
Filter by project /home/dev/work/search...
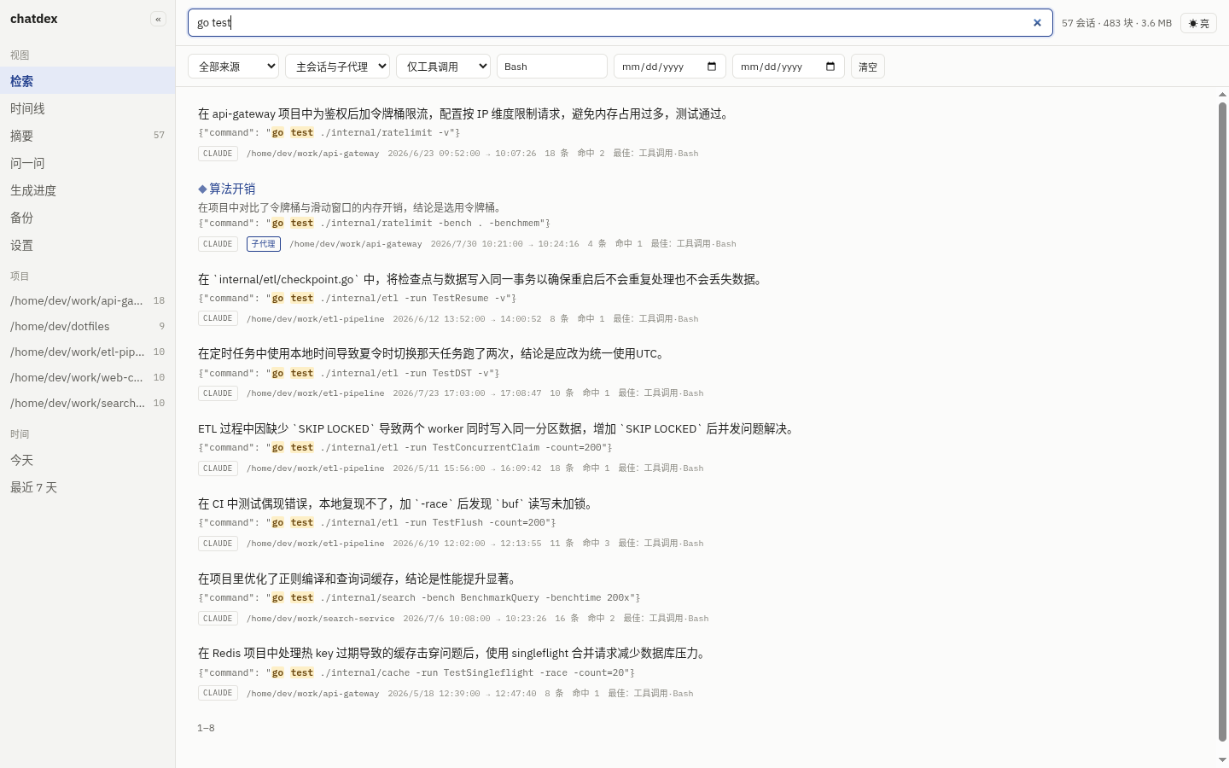click(x=87, y=403)
